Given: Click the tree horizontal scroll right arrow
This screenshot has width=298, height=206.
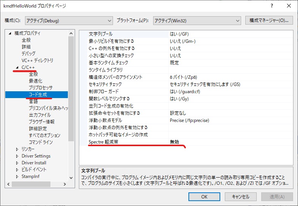Looking at the screenshot, I should click(x=65, y=184).
